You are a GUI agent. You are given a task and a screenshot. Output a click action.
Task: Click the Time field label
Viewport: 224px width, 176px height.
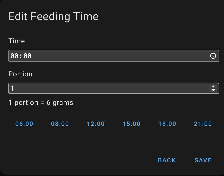17,41
